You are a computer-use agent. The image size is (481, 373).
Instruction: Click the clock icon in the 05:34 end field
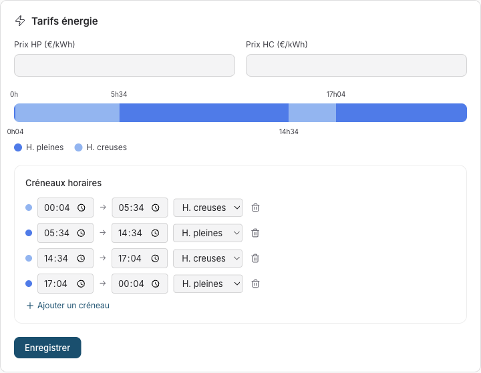(x=156, y=208)
